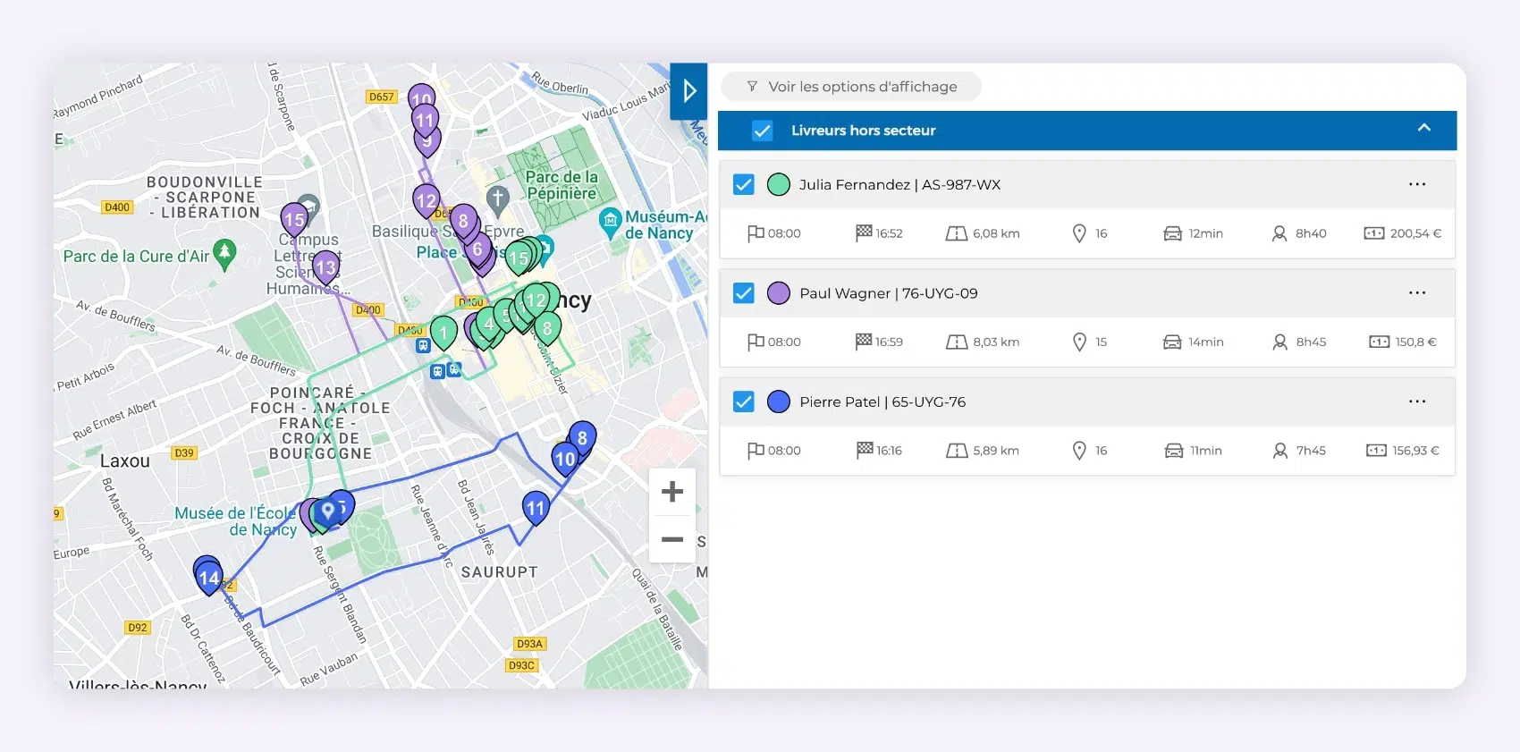
Task: Open 'Voir les options d'affichage' filter
Action: click(x=851, y=87)
